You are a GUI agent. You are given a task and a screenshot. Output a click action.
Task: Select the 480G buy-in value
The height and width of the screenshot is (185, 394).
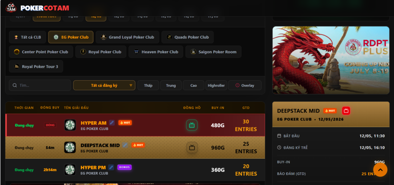pos(218,126)
